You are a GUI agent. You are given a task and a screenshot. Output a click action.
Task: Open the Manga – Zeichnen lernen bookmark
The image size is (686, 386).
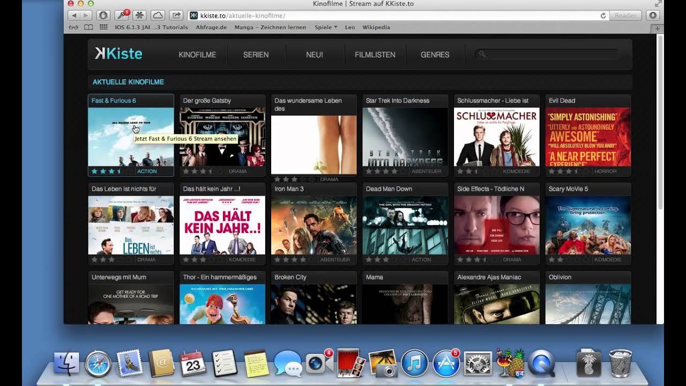(270, 27)
